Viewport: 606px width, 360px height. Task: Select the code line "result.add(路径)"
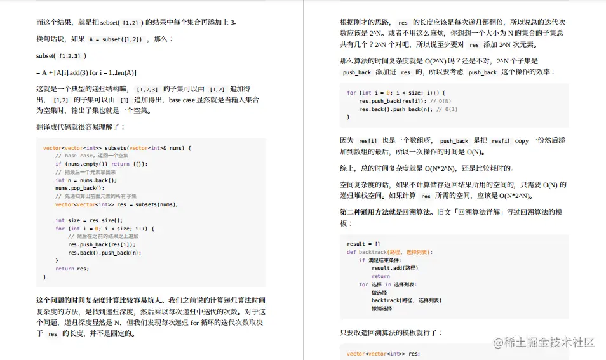coord(394,268)
